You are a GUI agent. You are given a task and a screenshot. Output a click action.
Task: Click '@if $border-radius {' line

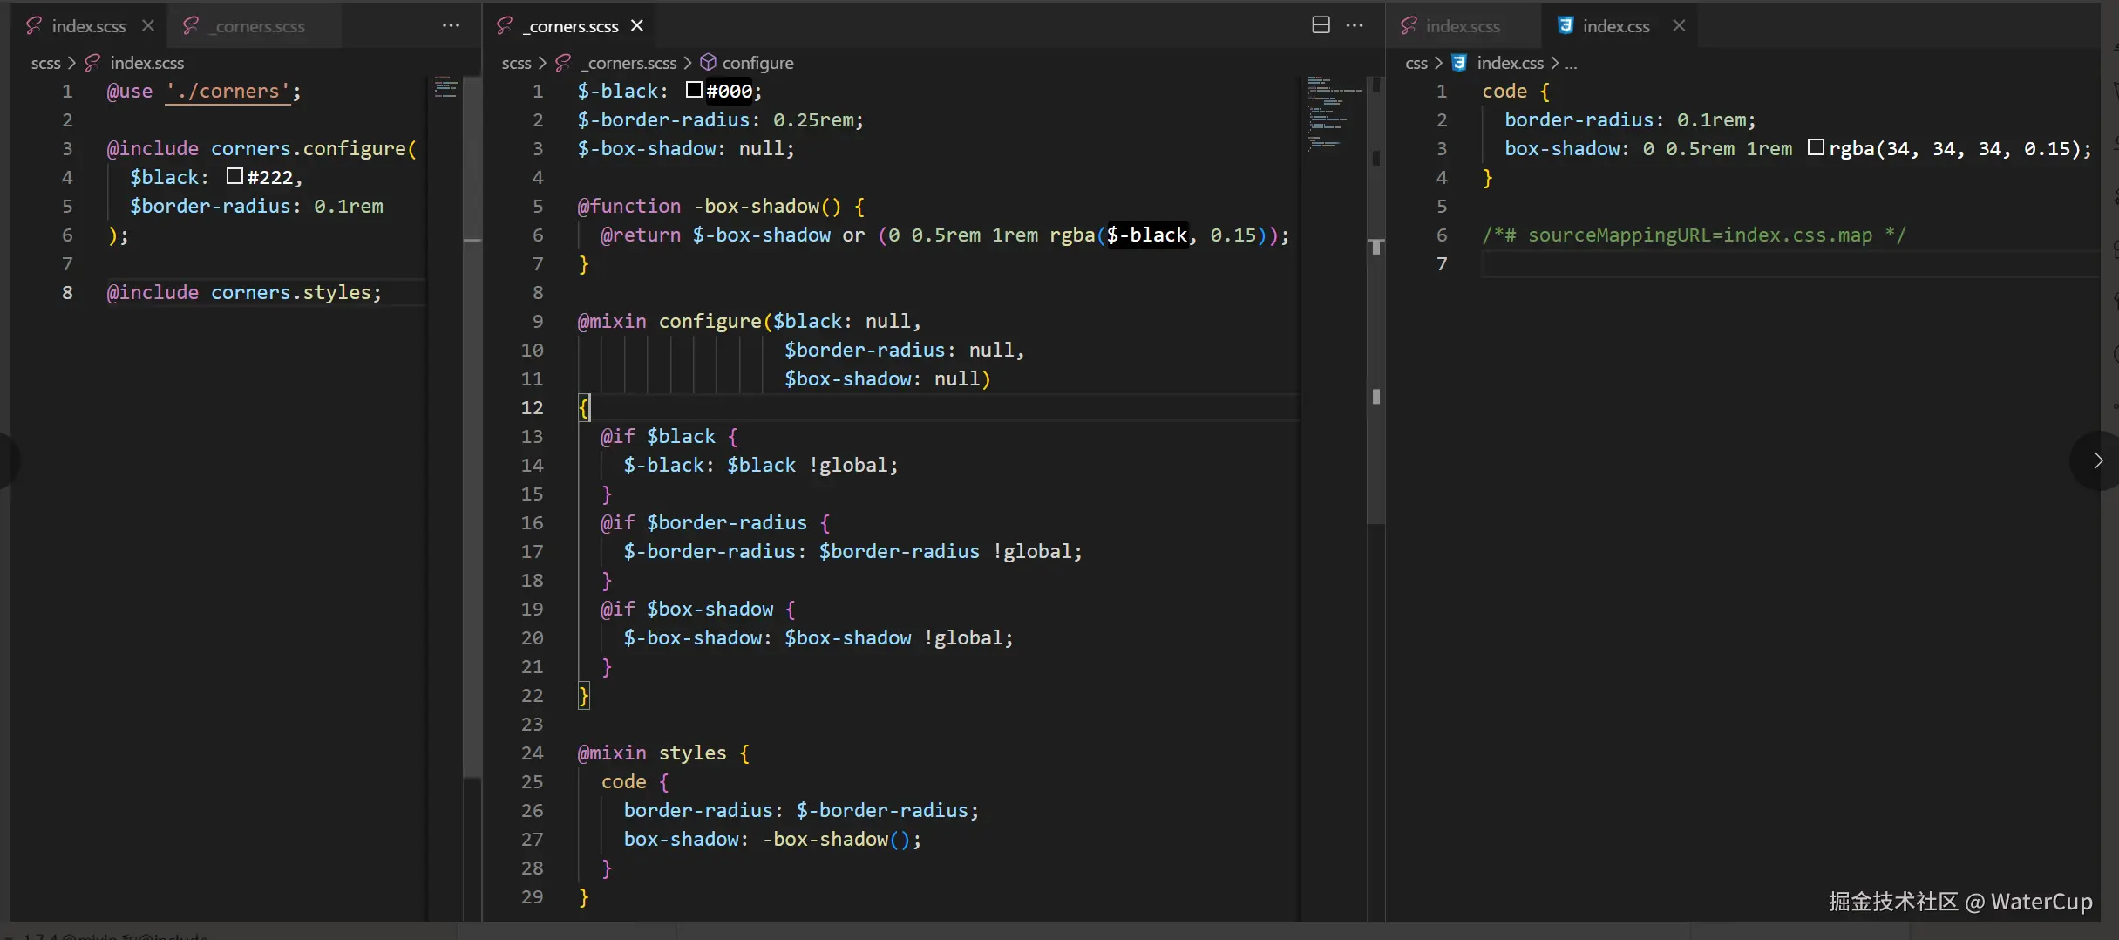(715, 522)
